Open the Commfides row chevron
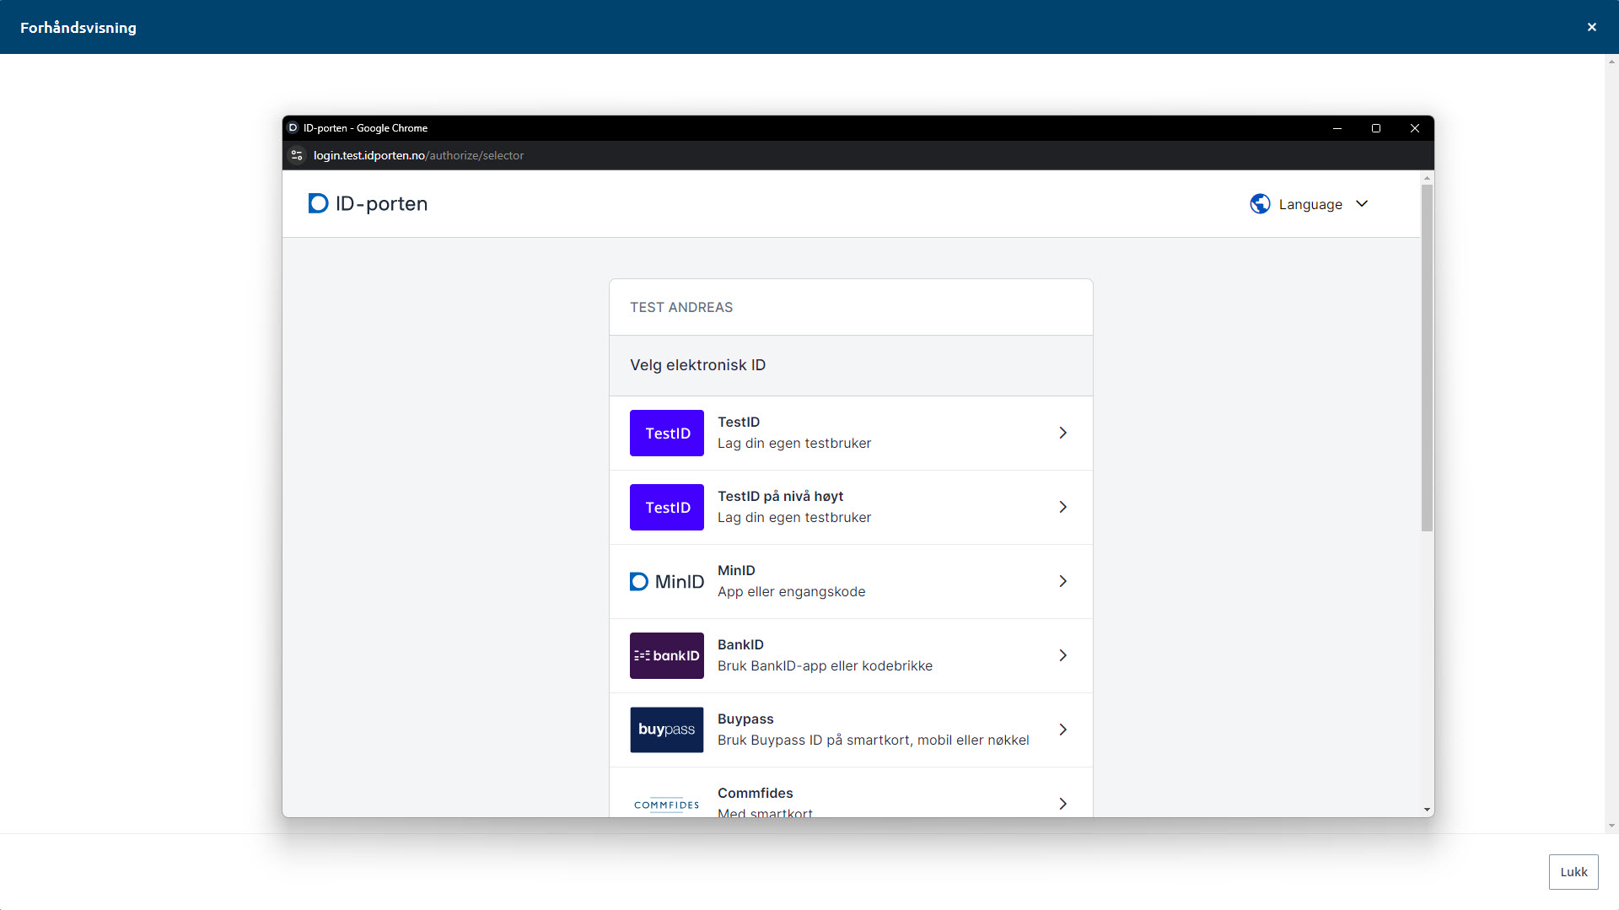Image resolution: width=1619 pixels, height=910 pixels. coord(1063,804)
